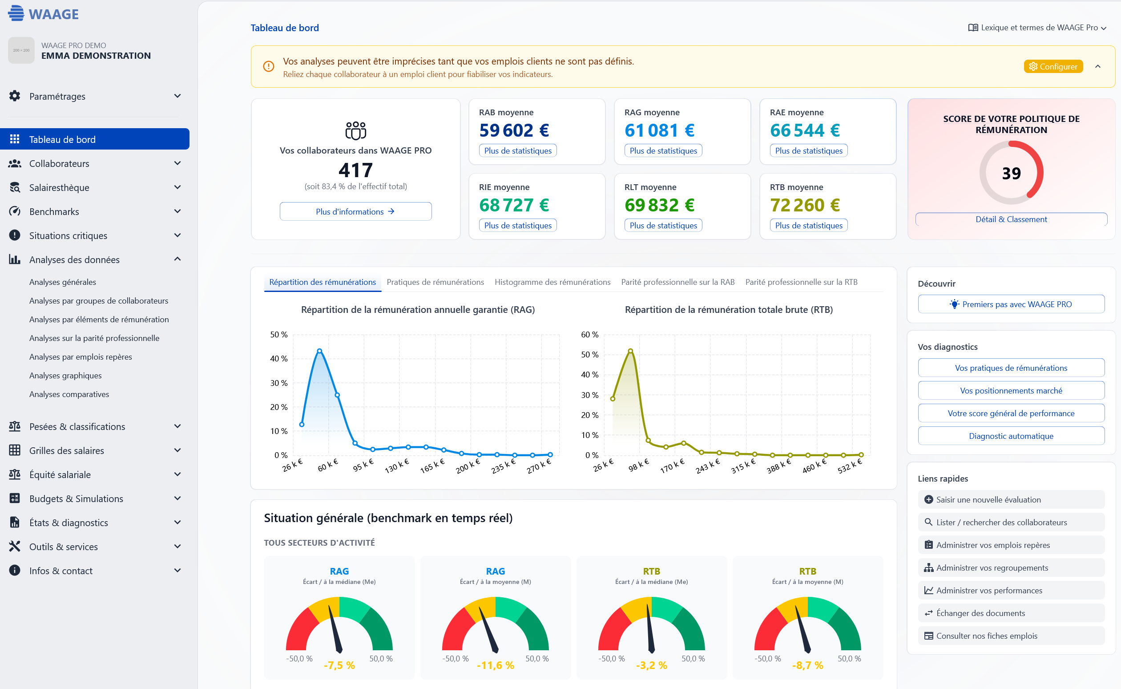The width and height of the screenshot is (1121, 689).
Task: Click the hierarchy icon beside Administrer vos regroupements
Action: (929, 568)
